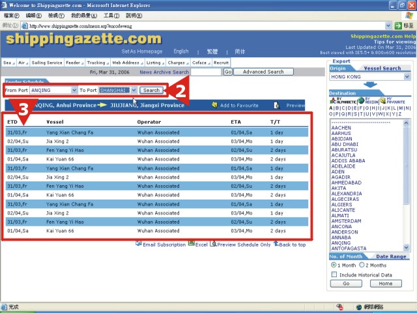
Task: Click the destination list scroll up arrow
Action: tap(406, 123)
